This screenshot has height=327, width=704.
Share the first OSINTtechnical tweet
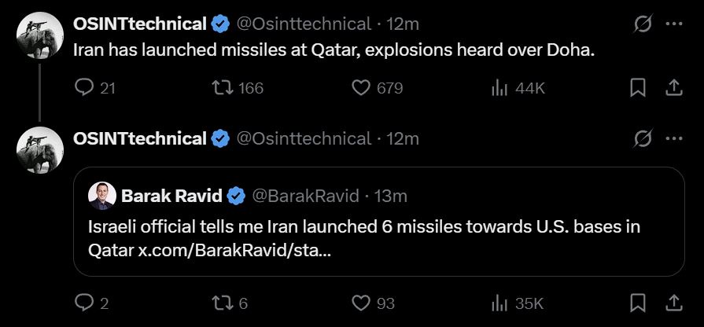[x=673, y=88]
